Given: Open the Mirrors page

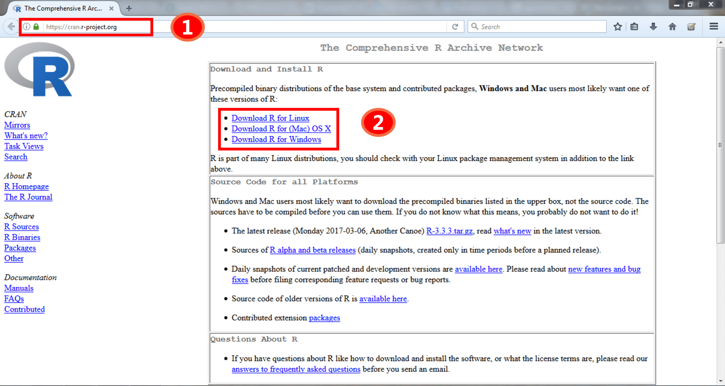Looking at the screenshot, I should tap(17, 125).
